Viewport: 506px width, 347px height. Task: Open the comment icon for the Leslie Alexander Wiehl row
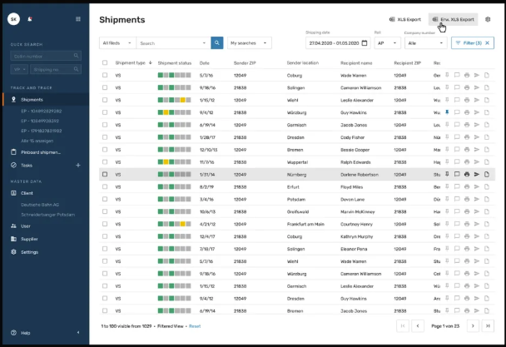[457, 100]
